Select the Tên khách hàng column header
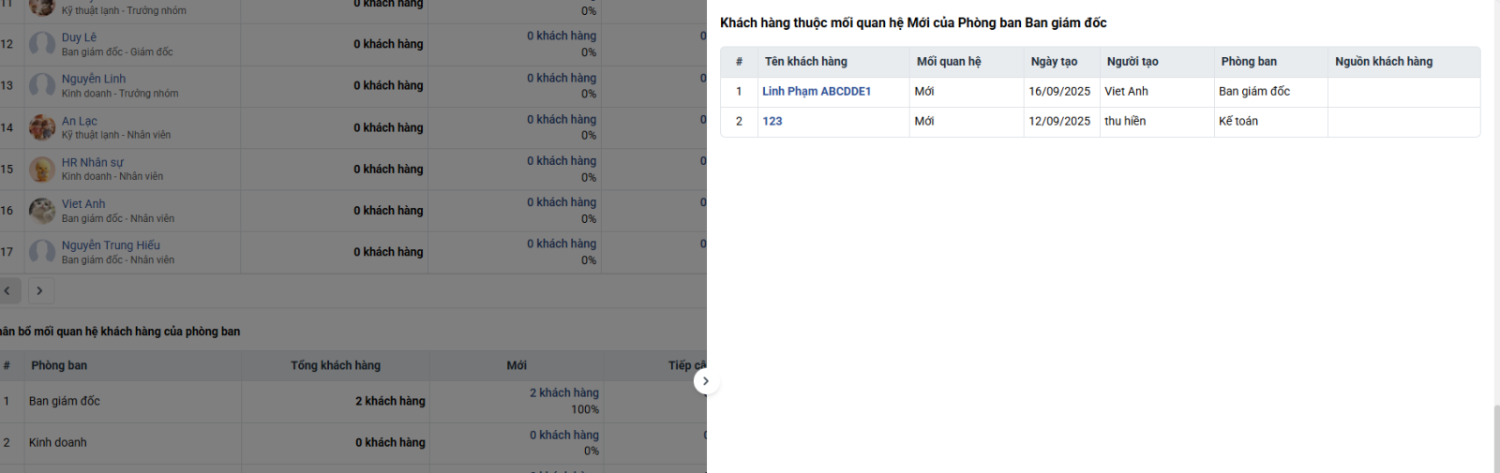The width and height of the screenshot is (1500, 473). click(805, 62)
